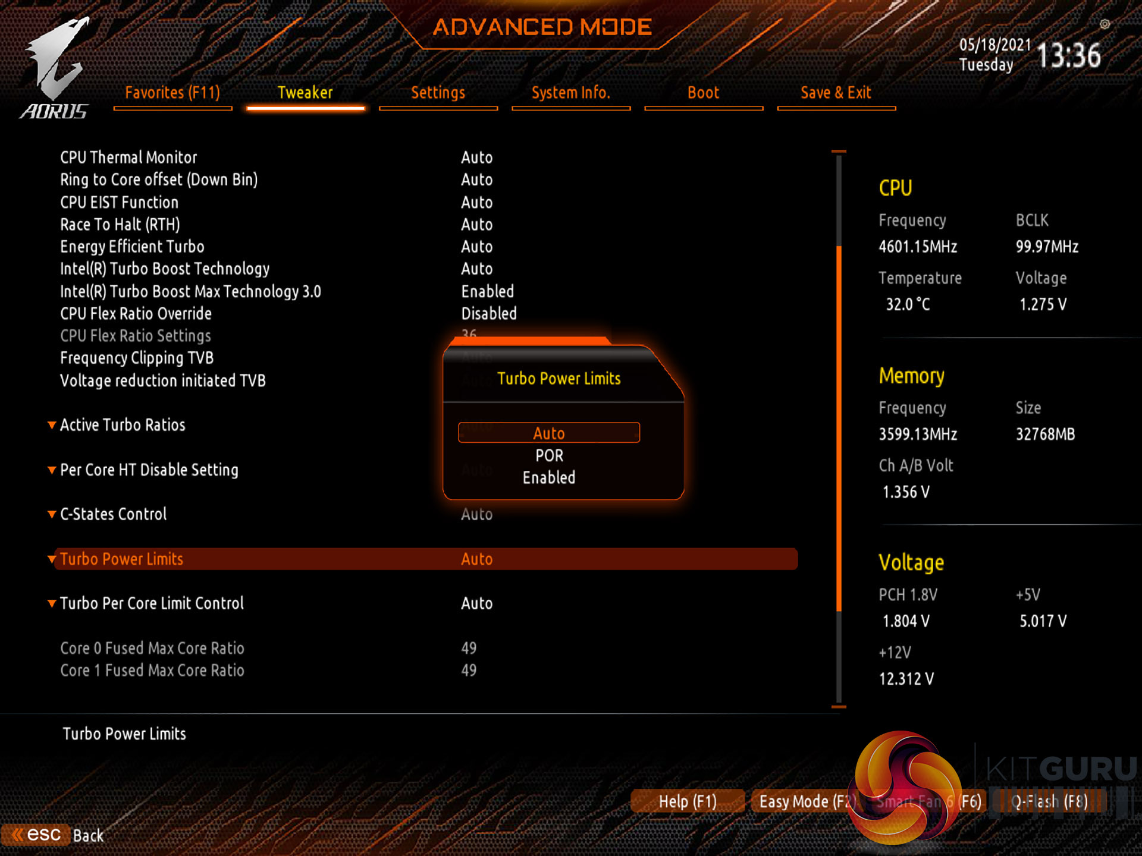Viewport: 1142px width, 856px height.
Task: Open the Q-Flash (F8) utility
Action: click(x=1049, y=801)
